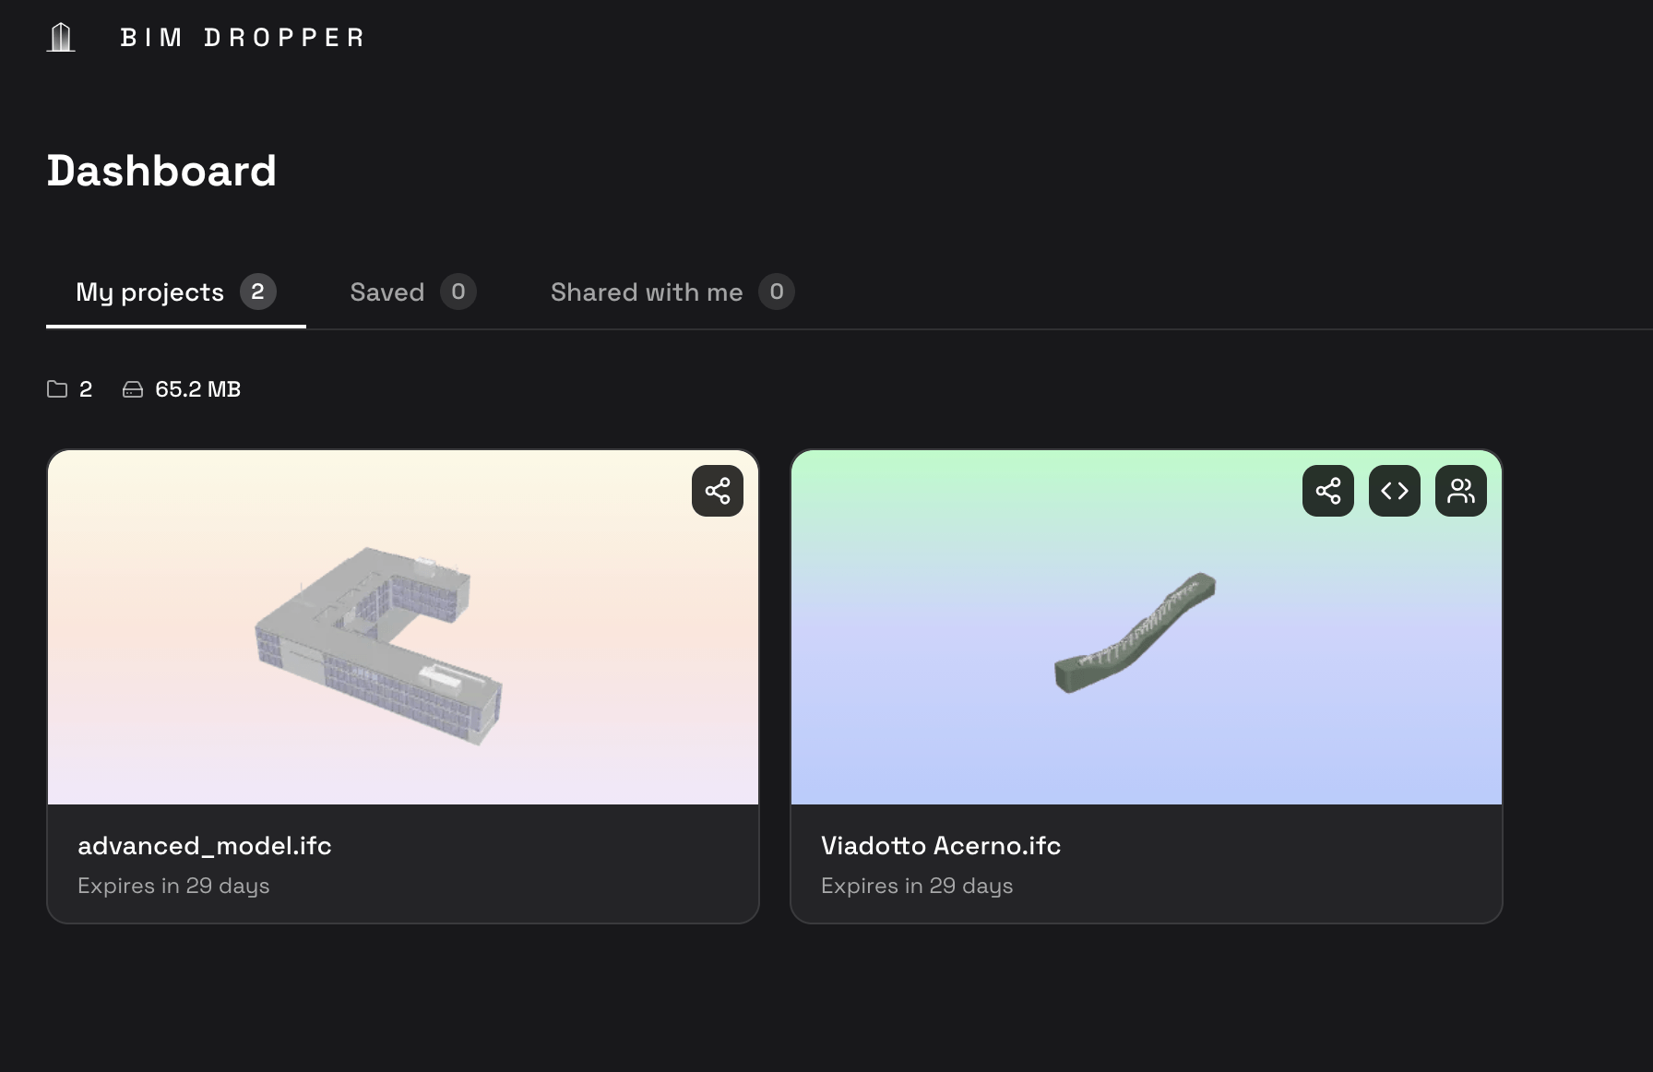Click the share icon on Viadotto Acerno card
Screen dimensions: 1653x1072
[x=1327, y=491]
